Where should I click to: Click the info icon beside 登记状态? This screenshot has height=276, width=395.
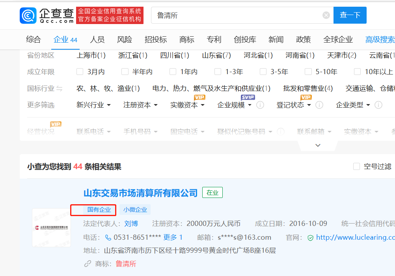pos(319,105)
